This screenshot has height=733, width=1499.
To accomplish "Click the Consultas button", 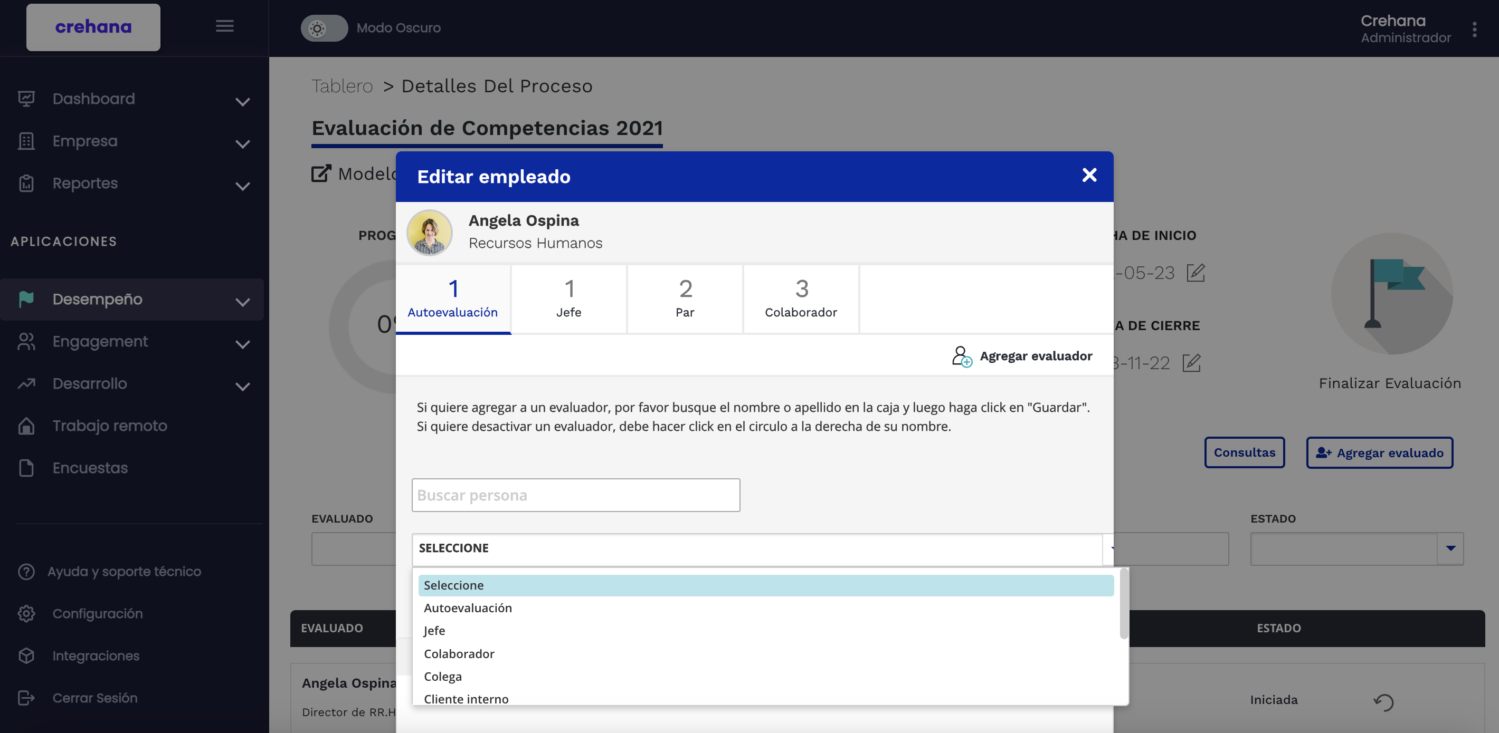I will (1244, 452).
